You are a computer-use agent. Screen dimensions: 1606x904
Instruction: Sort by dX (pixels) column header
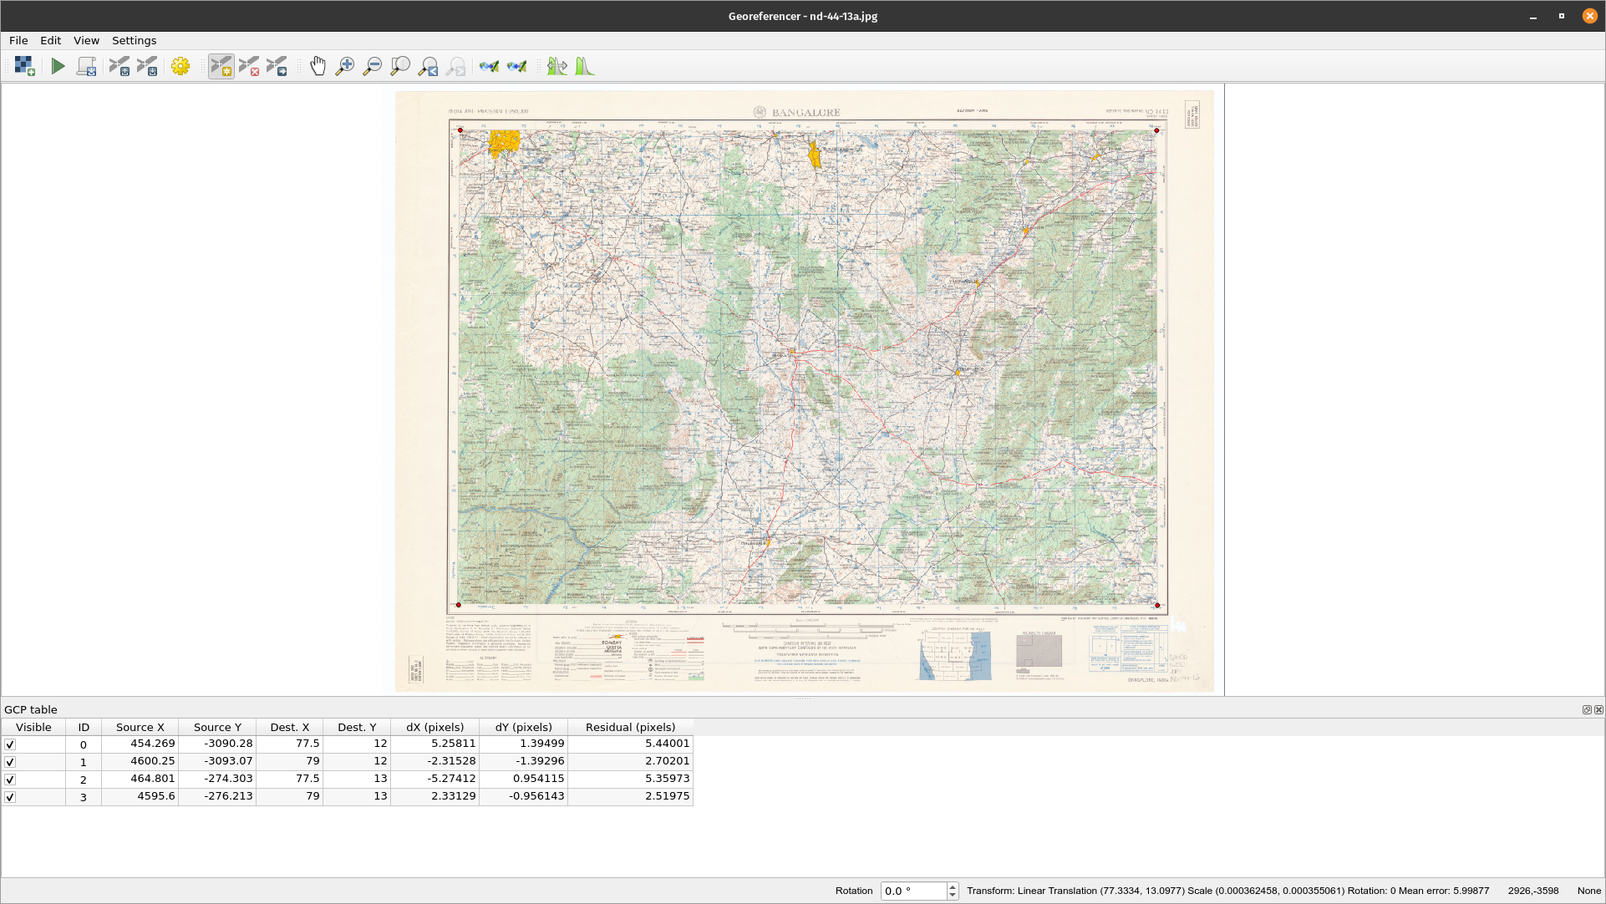(x=435, y=727)
